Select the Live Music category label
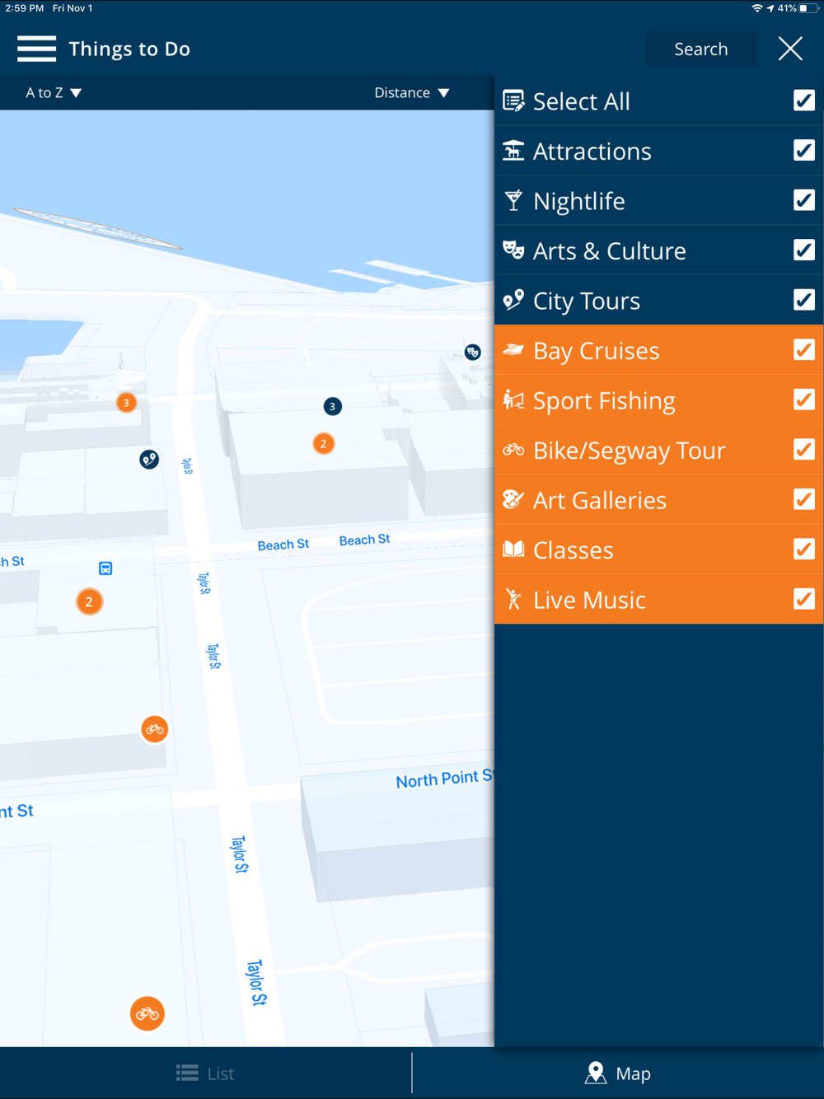824x1099 pixels. (589, 600)
